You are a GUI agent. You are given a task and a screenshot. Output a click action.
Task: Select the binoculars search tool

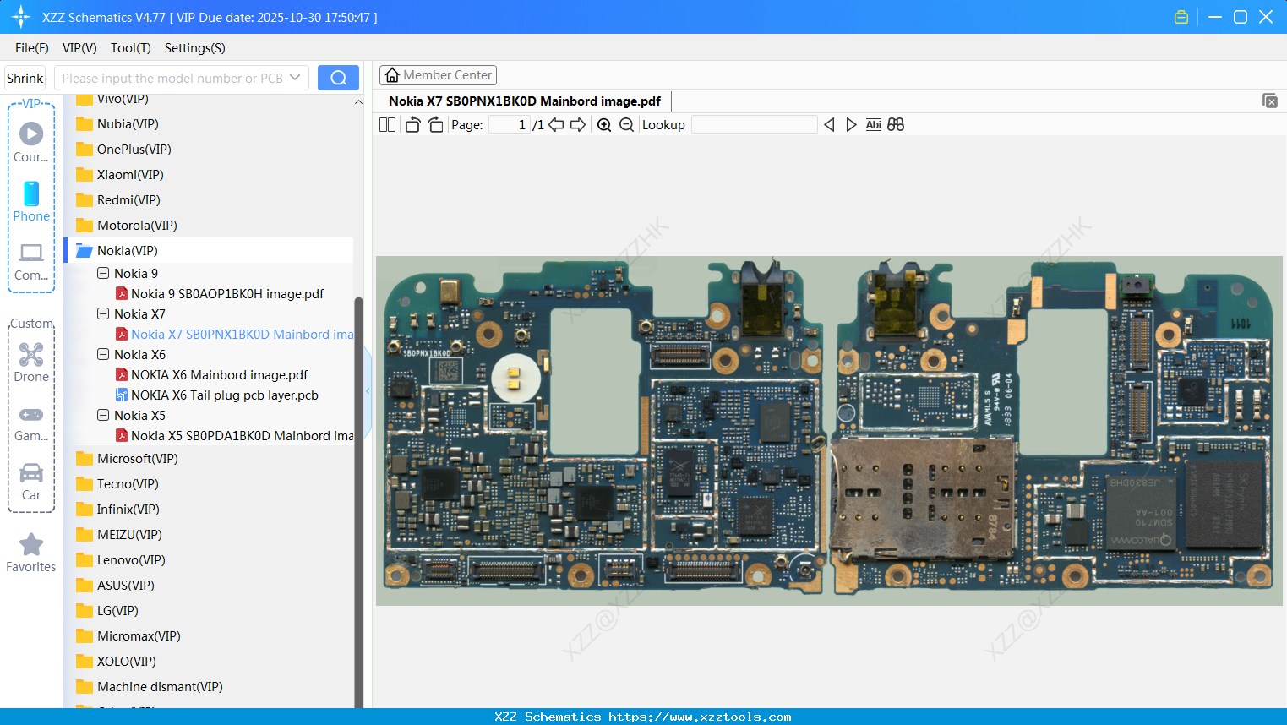pos(896,124)
